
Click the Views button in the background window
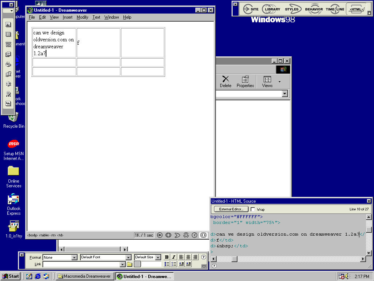click(267, 82)
